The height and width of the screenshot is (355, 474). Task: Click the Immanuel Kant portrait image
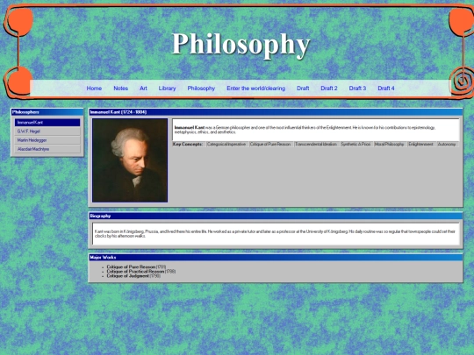[130, 160]
